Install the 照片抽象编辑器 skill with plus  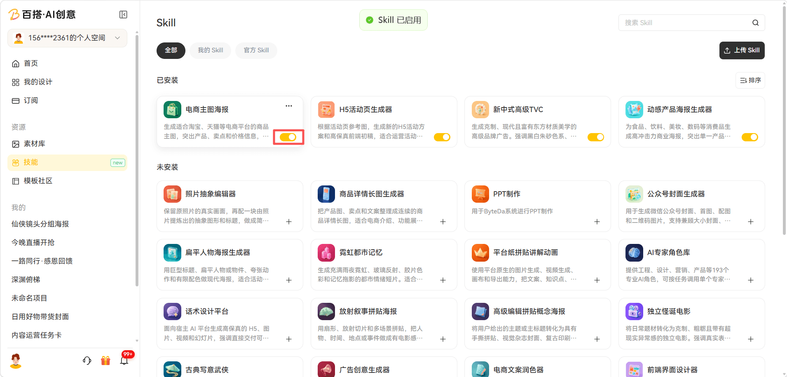[289, 222]
